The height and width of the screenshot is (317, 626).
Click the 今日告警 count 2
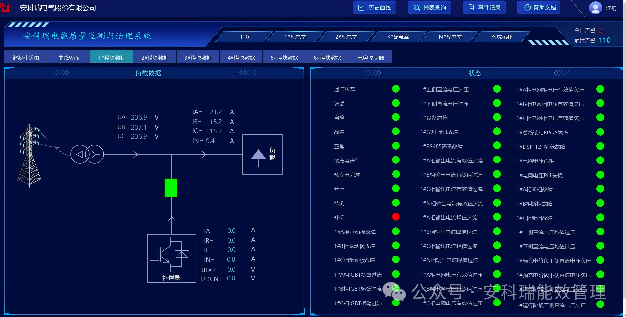click(600, 30)
